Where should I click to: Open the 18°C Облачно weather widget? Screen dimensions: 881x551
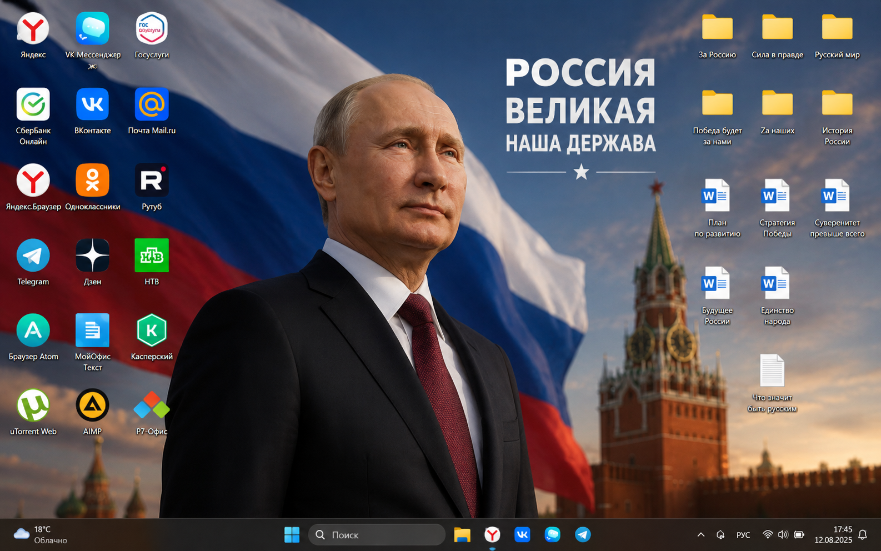pyautogui.click(x=41, y=535)
